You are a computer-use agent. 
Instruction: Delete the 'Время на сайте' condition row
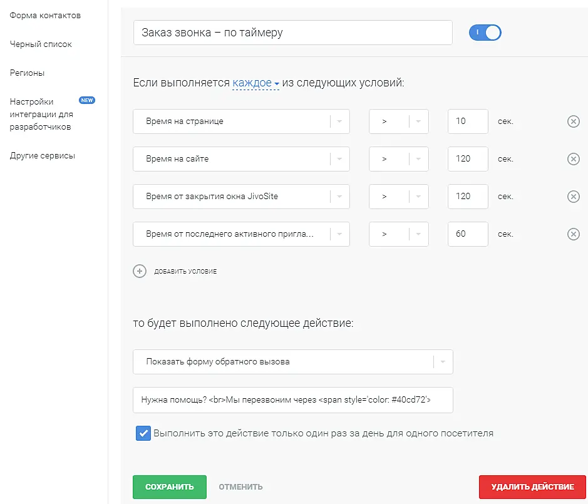(573, 159)
